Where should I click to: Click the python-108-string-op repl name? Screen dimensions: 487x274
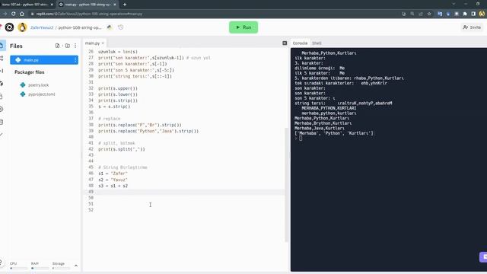coord(80,27)
